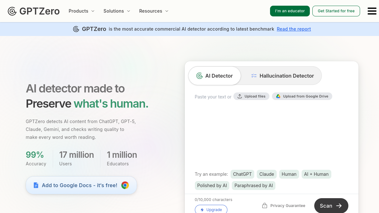Select the Polished by AI example
This screenshot has width=379, height=213.
[x=212, y=186]
